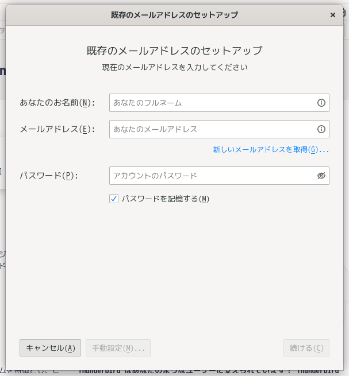Click the キャンセル button
The width and height of the screenshot is (349, 376).
click(x=50, y=348)
